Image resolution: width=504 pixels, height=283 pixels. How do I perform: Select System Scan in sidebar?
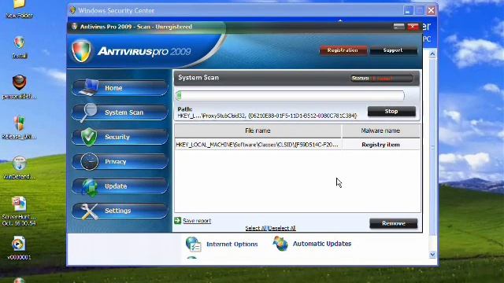pyautogui.click(x=120, y=112)
